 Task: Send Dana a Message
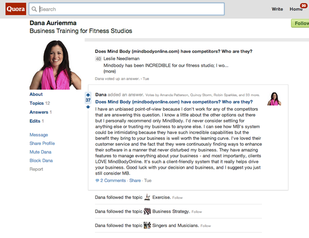coord(39,135)
